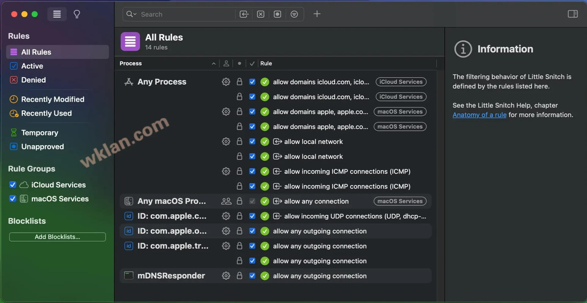Screen dimensions: 587x303
Task: Select allow incoming UDP connections rule text
Action: click(x=355, y=216)
